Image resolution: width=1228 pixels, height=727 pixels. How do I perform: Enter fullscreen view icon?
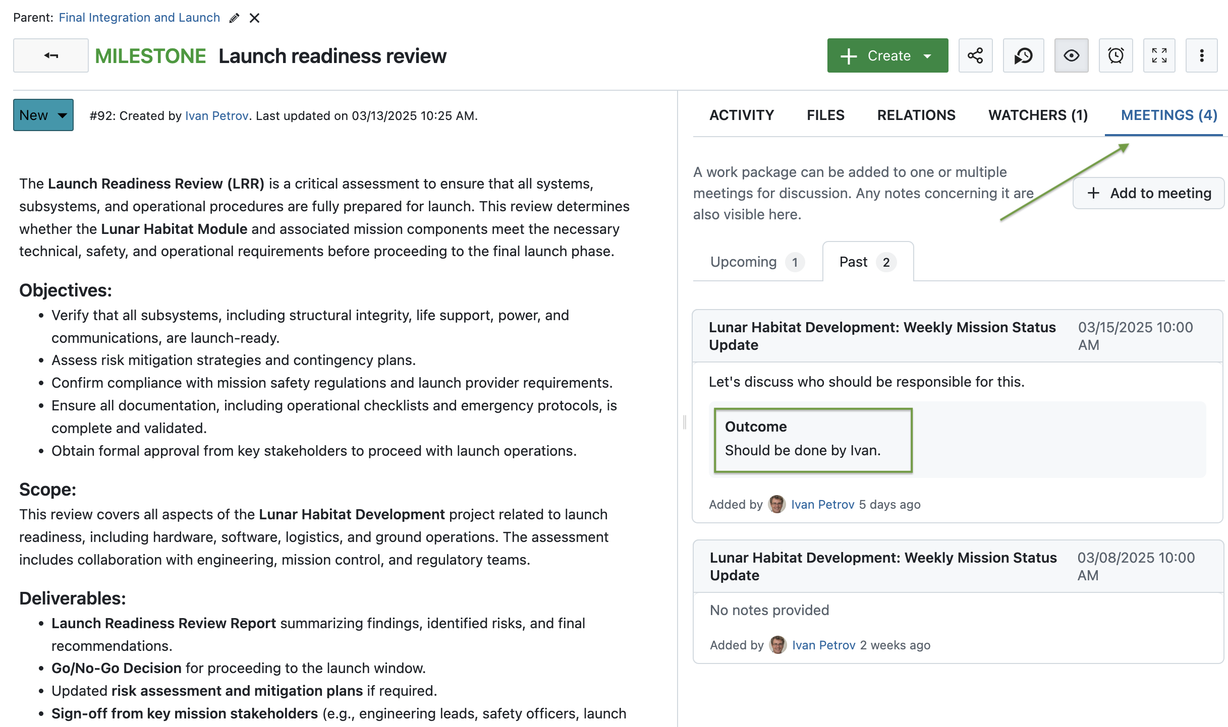tap(1159, 55)
